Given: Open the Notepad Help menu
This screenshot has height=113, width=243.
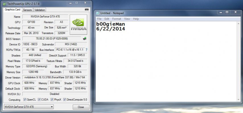Looking at the screenshot, I should coord(136,19).
